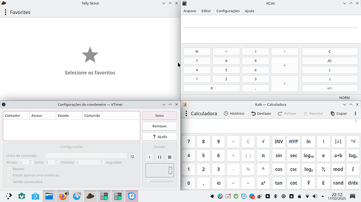This screenshot has height=202, width=361.
Task: Click the square root key in Kalk
Action: [x=263, y=141]
